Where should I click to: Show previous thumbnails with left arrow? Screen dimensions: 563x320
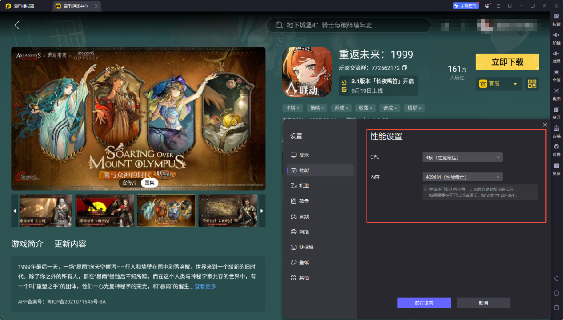click(x=15, y=211)
